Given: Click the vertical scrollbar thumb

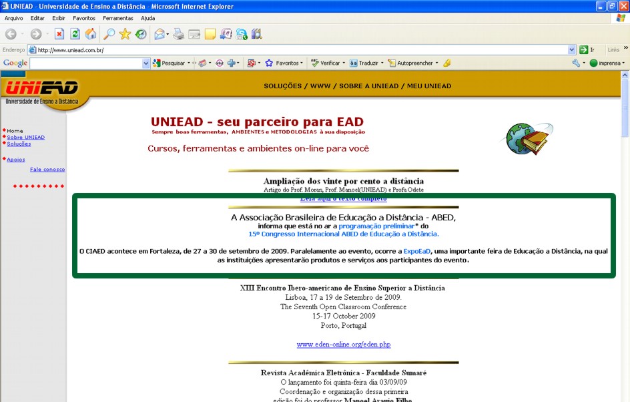Looking at the screenshot, I should tap(625, 108).
